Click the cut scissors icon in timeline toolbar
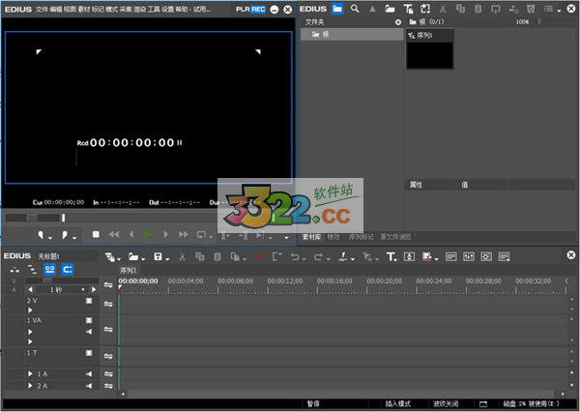Screen dimensions: 580x412 click(181, 256)
